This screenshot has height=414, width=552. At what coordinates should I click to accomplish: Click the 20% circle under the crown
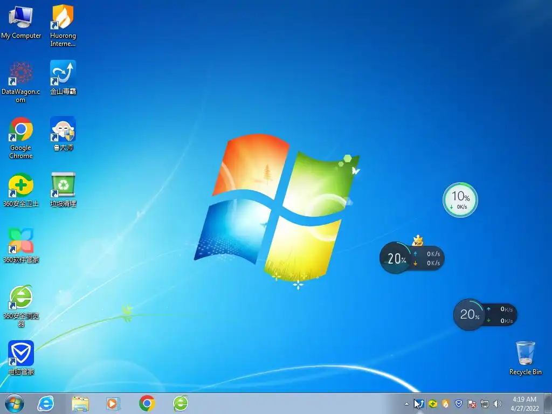tap(396, 258)
